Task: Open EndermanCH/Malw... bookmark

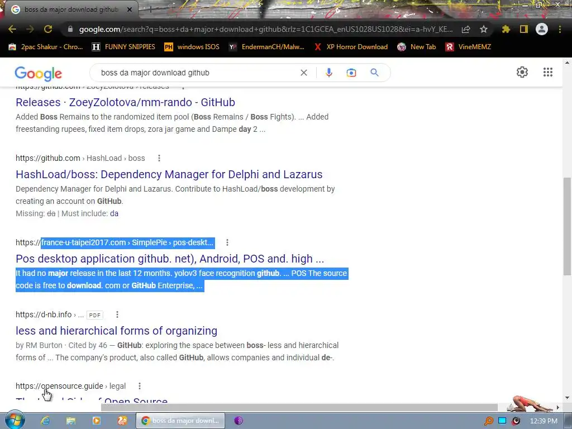Action: click(266, 47)
